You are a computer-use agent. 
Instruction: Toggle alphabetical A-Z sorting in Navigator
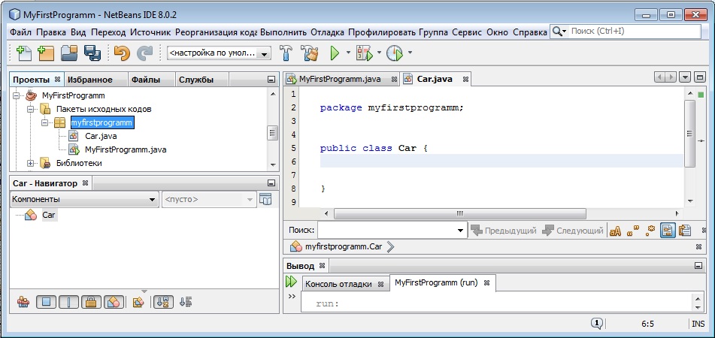[x=163, y=301]
